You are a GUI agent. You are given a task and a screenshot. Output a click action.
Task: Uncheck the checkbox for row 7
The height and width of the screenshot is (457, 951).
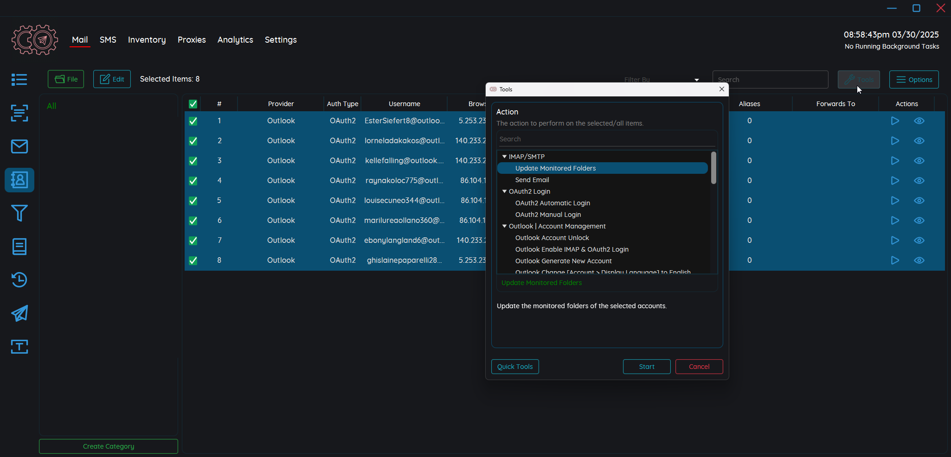(193, 241)
